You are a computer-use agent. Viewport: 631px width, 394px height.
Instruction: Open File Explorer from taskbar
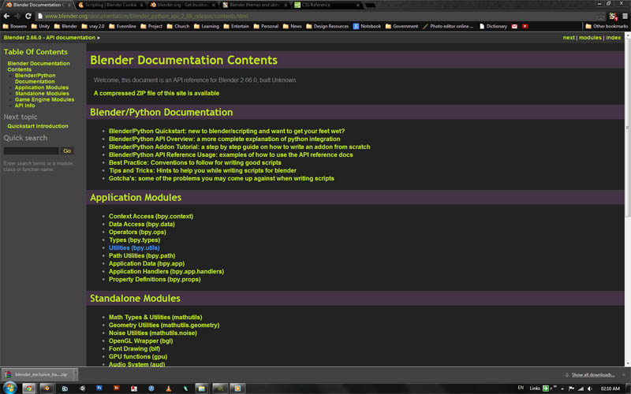click(201, 388)
